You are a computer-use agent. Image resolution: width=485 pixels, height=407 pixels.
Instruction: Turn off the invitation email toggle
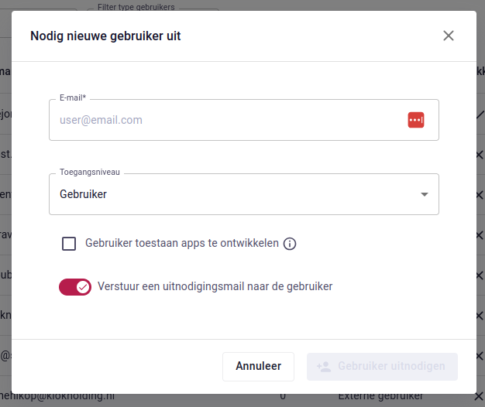point(75,287)
